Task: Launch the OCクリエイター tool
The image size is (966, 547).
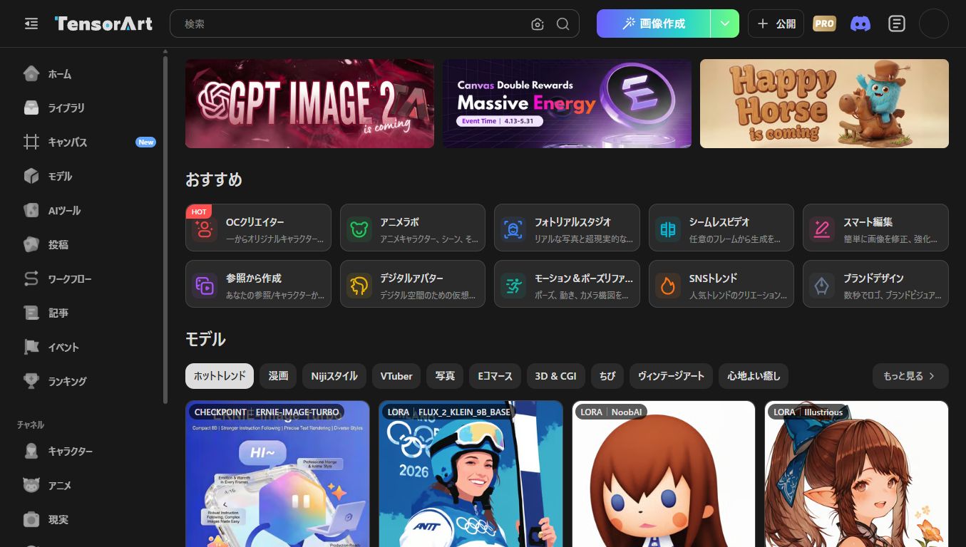Action: click(x=258, y=228)
